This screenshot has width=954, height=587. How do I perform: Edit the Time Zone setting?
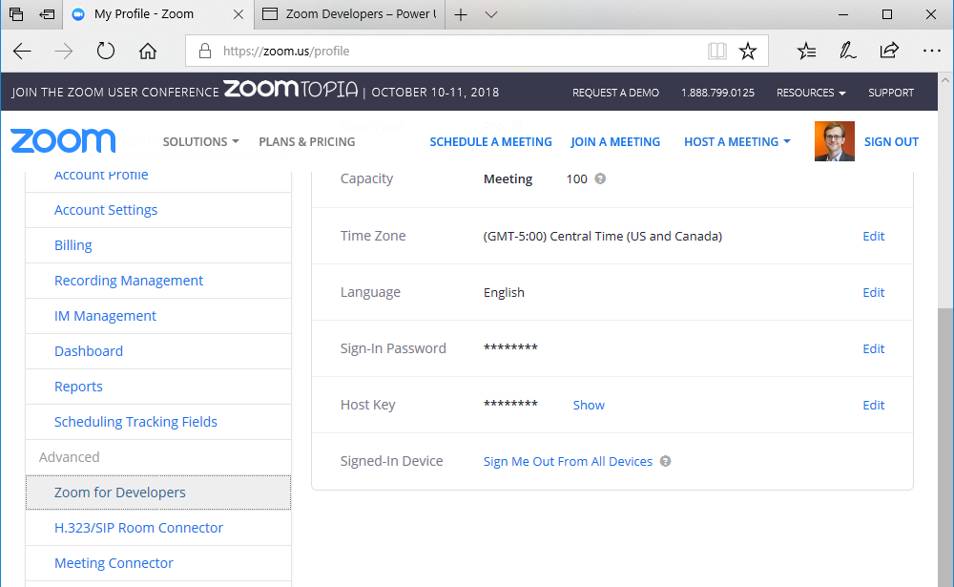click(x=874, y=237)
